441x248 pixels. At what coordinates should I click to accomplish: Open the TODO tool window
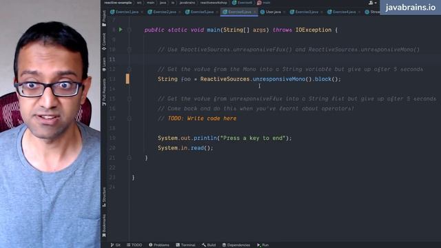[x=134, y=245]
